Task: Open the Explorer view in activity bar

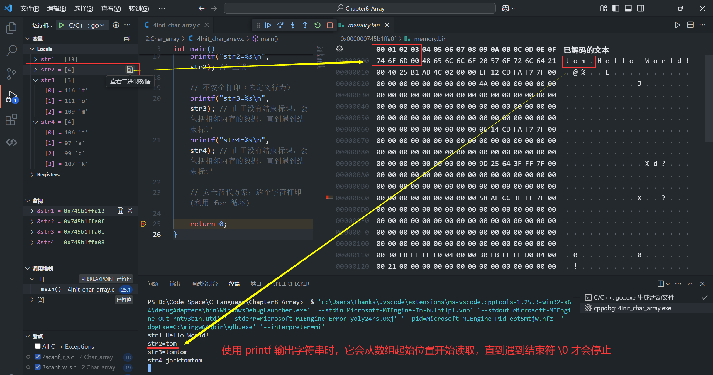Action: pyautogui.click(x=11, y=28)
